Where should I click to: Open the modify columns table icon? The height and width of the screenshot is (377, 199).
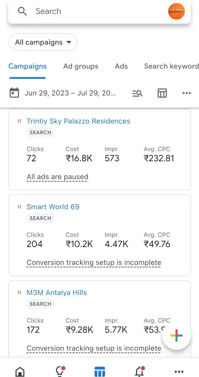(162, 93)
